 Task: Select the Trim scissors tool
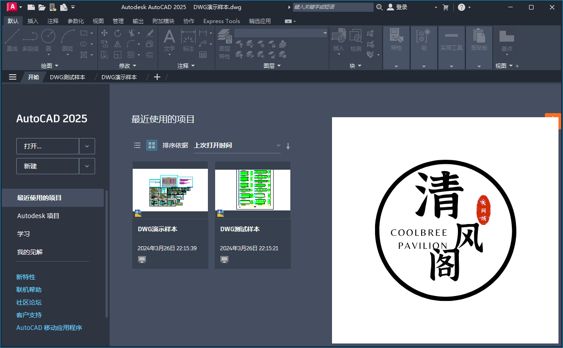click(130, 33)
